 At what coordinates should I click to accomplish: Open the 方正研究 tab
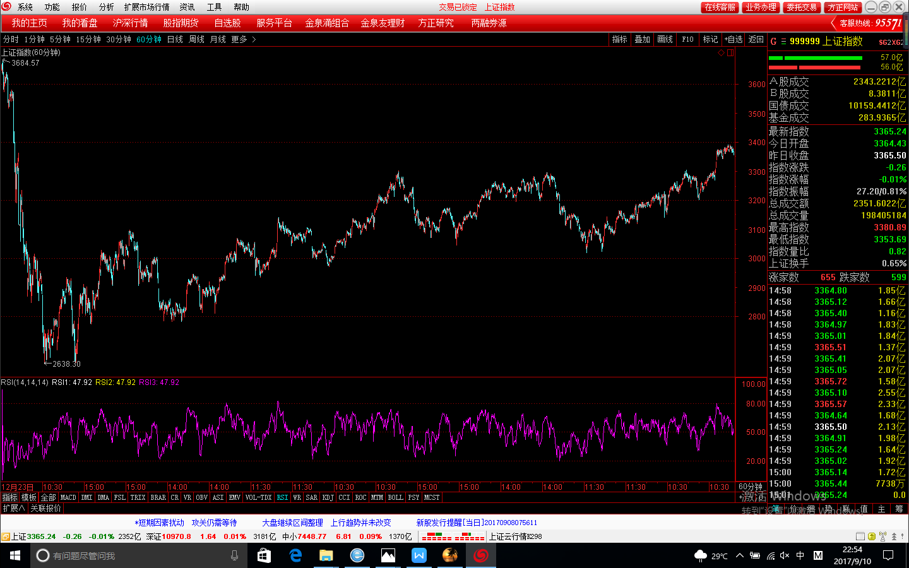[436, 23]
